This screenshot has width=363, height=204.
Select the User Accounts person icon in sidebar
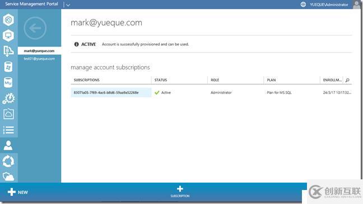pos(8,145)
